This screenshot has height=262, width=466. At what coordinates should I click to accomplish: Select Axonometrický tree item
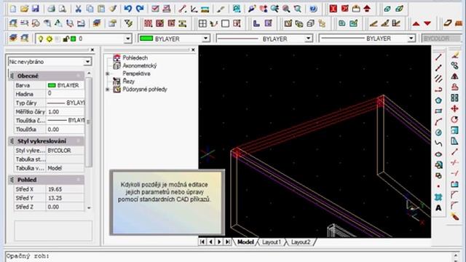click(140, 65)
